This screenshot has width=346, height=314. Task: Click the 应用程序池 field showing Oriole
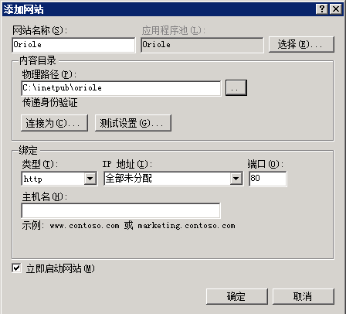click(x=202, y=45)
